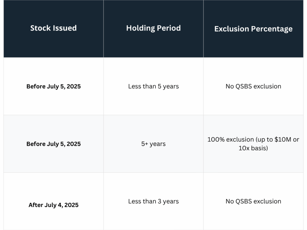Click the 100% figure in the exclusion cell
307x230 pixels.
pyautogui.click(x=215, y=140)
